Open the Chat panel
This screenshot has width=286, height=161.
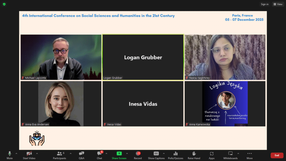tap(99, 155)
